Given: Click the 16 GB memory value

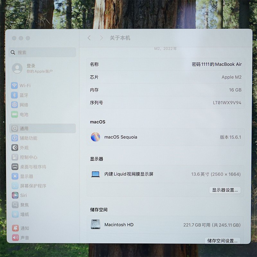Looking at the screenshot, I should (x=235, y=90).
